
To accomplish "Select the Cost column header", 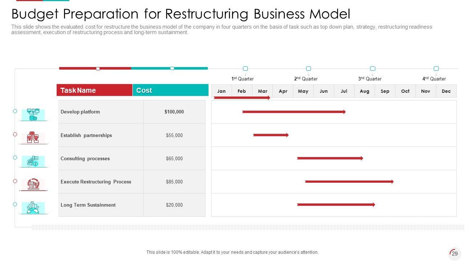I will pyautogui.click(x=170, y=90).
